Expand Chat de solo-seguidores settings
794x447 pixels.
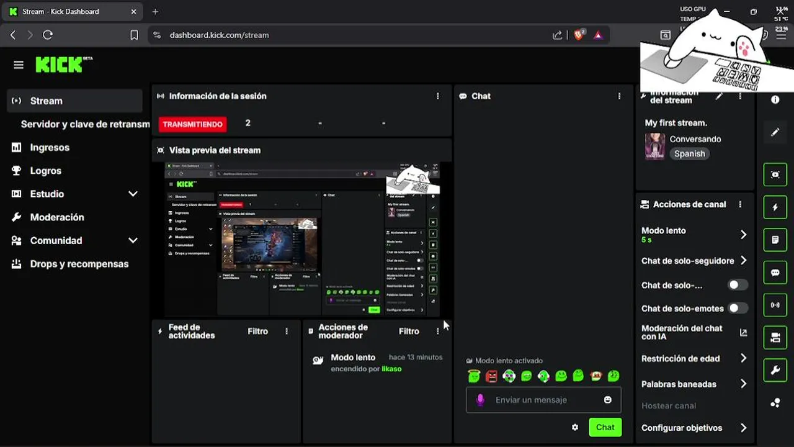click(x=743, y=261)
